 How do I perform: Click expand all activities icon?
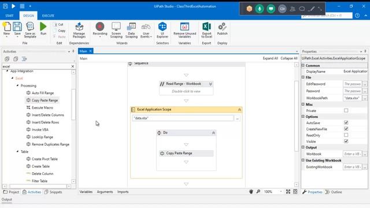[x=7, y=59]
